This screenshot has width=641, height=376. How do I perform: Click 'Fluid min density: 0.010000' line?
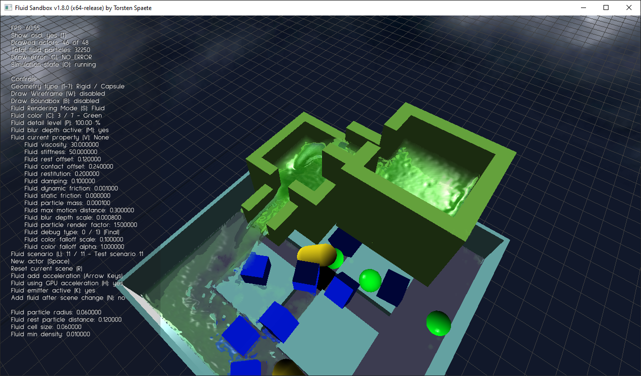pyautogui.click(x=50, y=334)
